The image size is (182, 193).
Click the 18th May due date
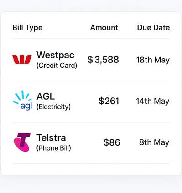tap(153, 60)
